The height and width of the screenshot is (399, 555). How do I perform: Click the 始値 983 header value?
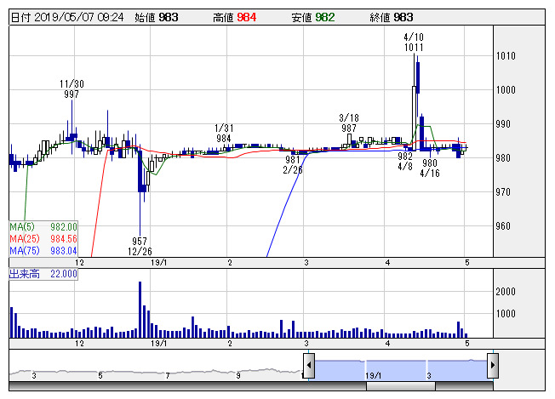[156, 17]
